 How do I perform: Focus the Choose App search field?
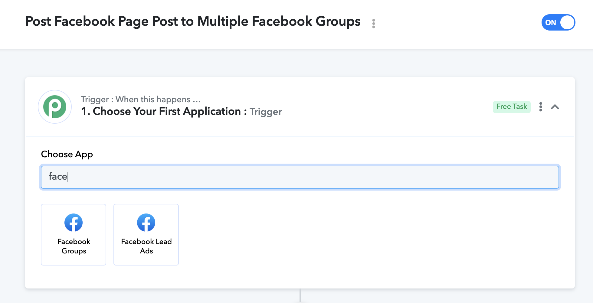[300, 177]
